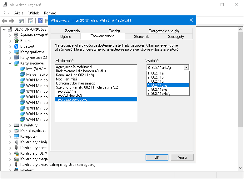Viewport: 244px width, 179px height.
Task: Click the Bluetooth category icon
Action: pos(16,46)
